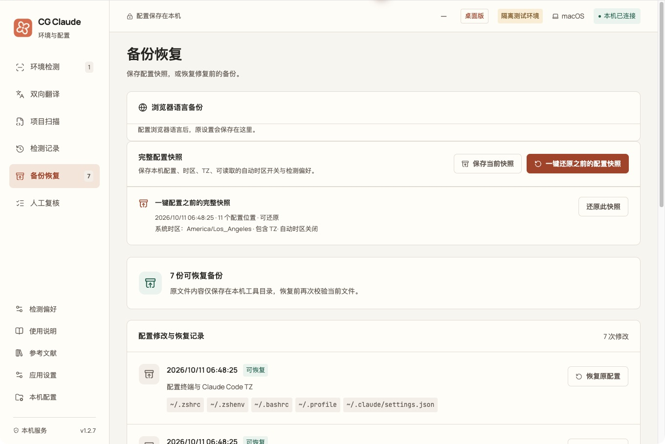Image resolution: width=665 pixels, height=444 pixels.
Task: Click the 备份恢复 archive icon in sidebar
Action: pyautogui.click(x=20, y=176)
